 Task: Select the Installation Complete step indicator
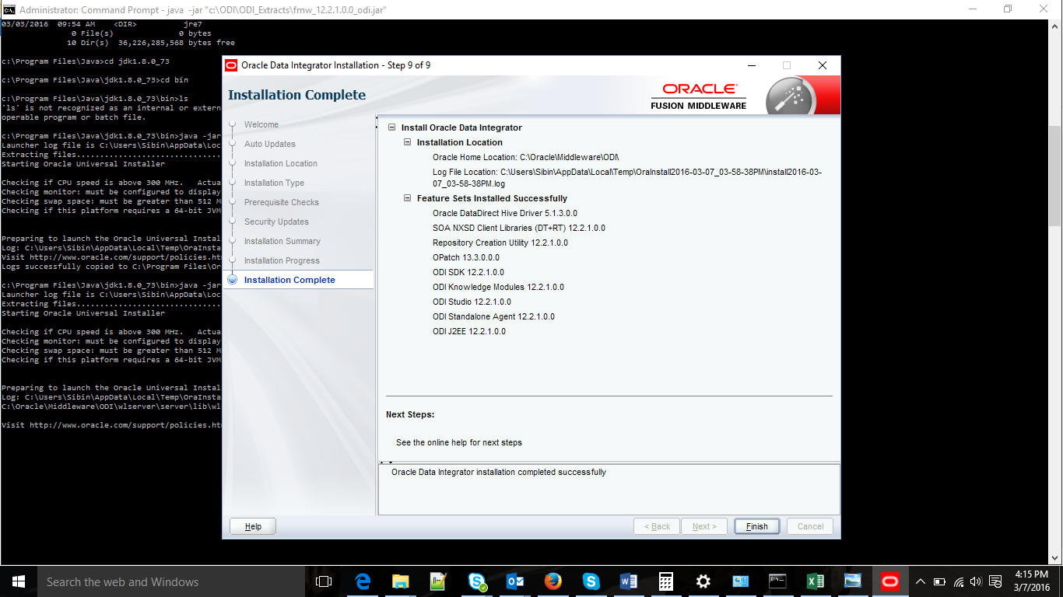click(289, 280)
